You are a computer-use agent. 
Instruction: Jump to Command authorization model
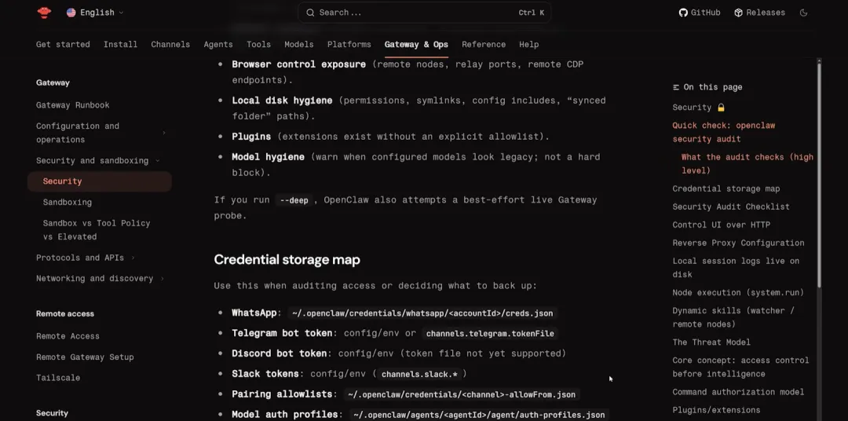click(738, 392)
